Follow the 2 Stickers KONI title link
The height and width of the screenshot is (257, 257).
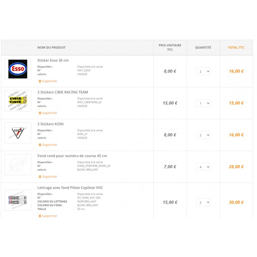(x=50, y=124)
